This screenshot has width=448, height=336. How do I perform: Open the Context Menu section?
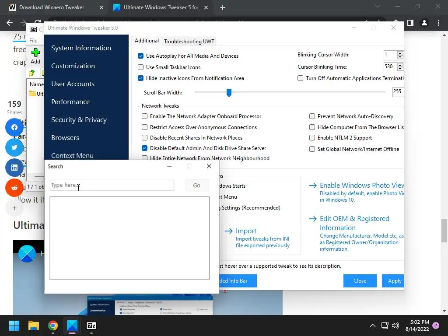(72, 155)
